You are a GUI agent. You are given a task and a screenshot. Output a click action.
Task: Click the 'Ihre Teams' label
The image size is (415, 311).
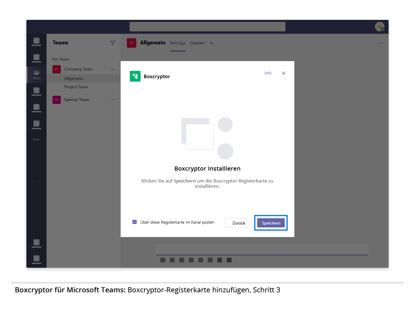pyautogui.click(x=60, y=59)
